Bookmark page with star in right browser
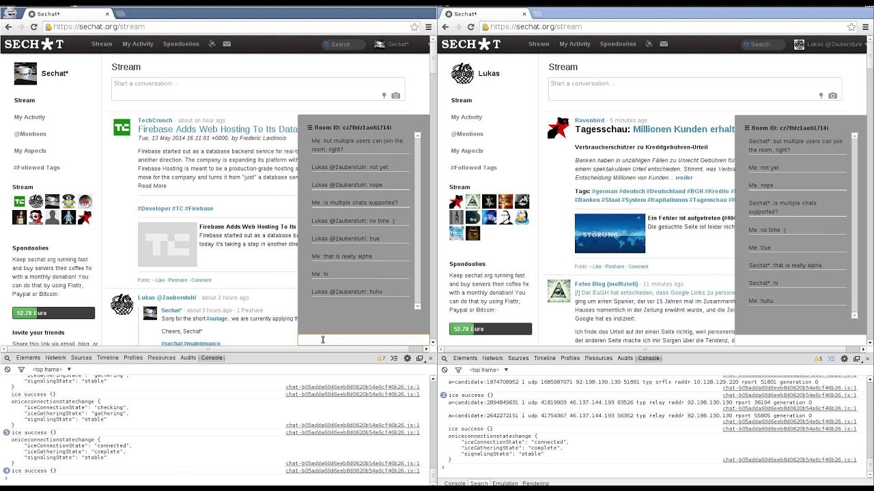This screenshot has height=491, width=874. point(851,27)
